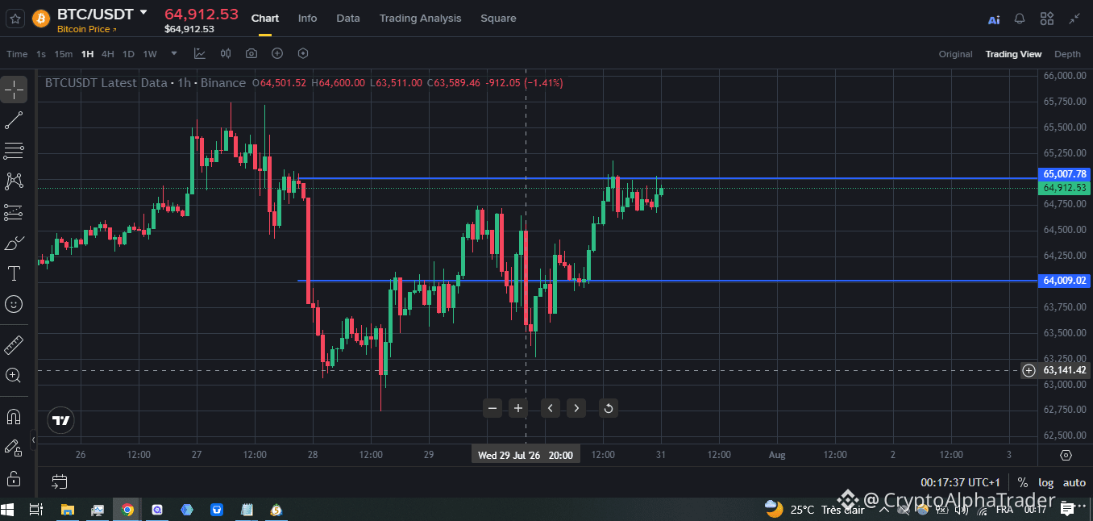This screenshot has width=1093, height=521.
Task: Open the Square tab
Action: pos(498,18)
